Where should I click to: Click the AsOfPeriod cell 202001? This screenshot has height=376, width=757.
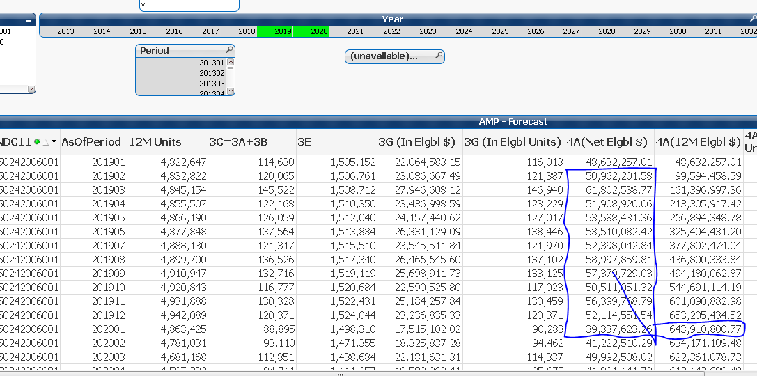pos(107,329)
